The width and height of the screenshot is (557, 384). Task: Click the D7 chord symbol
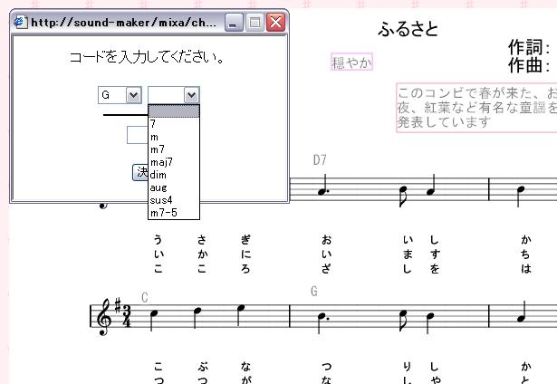(320, 160)
